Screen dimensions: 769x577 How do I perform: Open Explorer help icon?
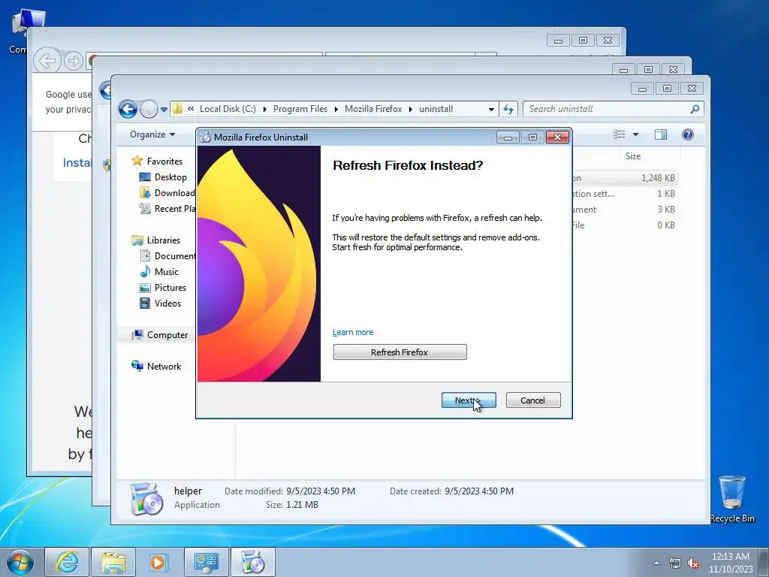click(688, 134)
